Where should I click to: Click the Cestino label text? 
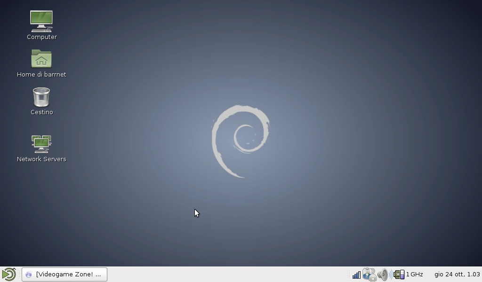[42, 112]
